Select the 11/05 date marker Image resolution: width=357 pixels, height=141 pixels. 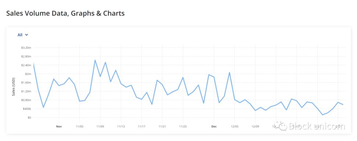coord(79,126)
